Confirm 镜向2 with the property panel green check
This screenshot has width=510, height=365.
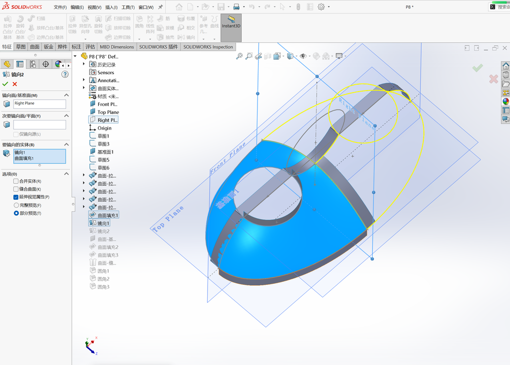[x=5, y=84]
